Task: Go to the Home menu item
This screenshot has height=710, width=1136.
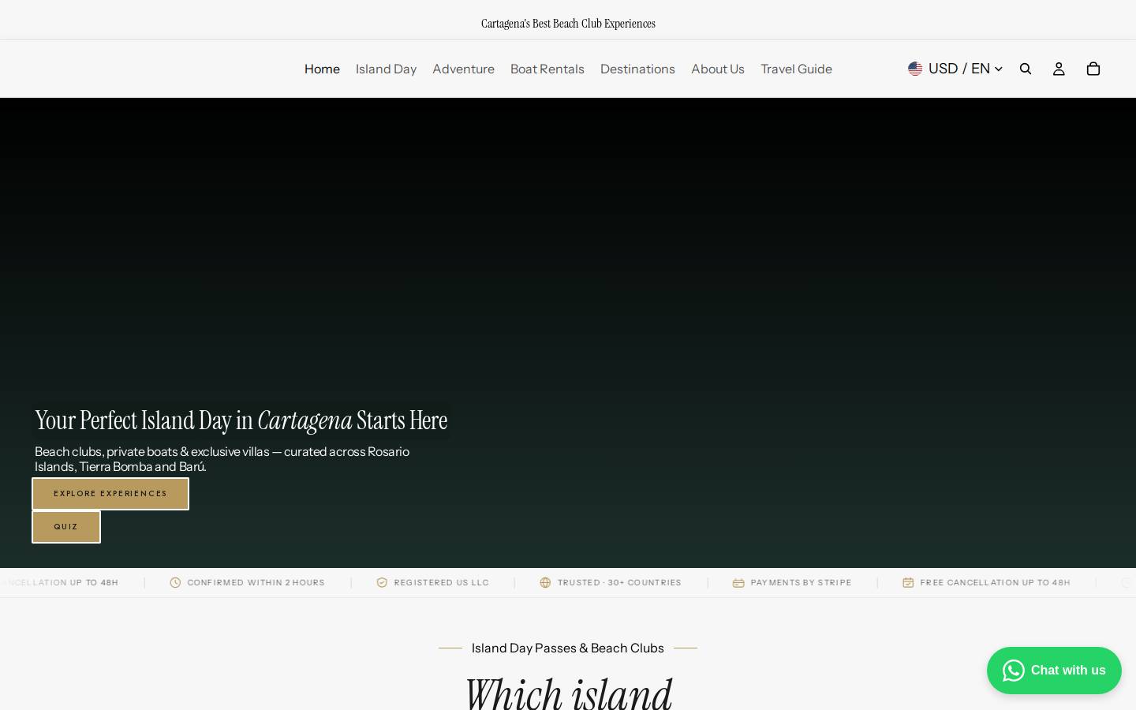Action: click(322, 69)
